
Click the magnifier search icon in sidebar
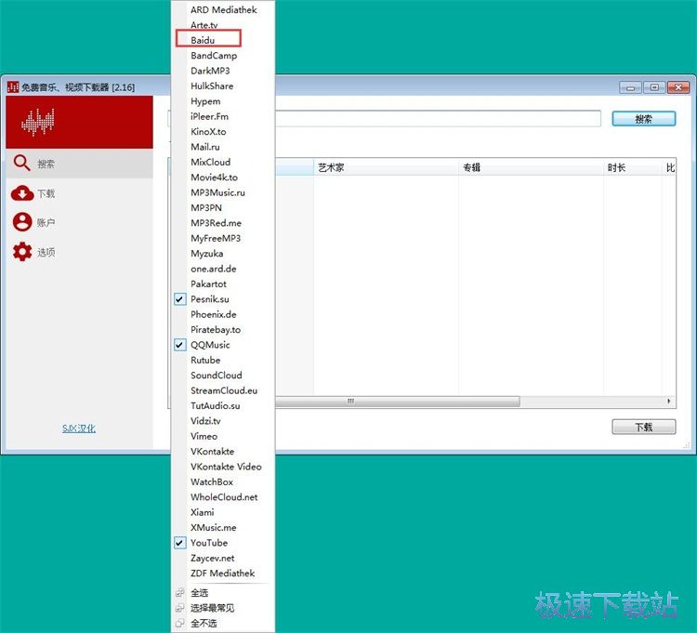coord(21,164)
